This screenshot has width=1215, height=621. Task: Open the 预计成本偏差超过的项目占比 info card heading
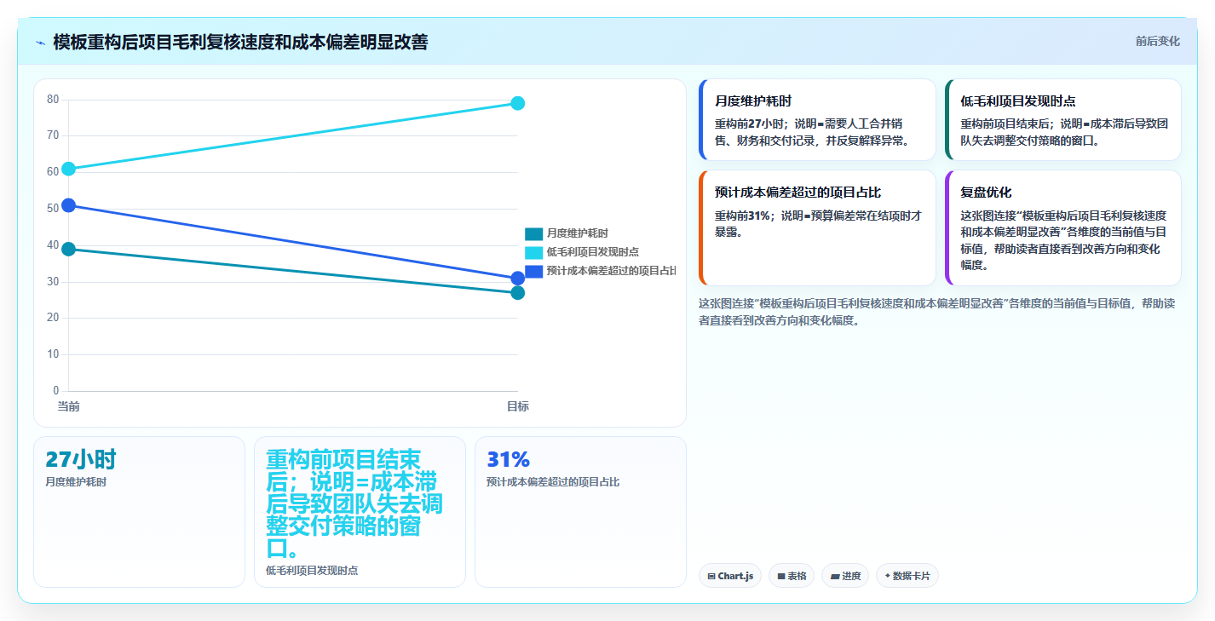click(798, 193)
